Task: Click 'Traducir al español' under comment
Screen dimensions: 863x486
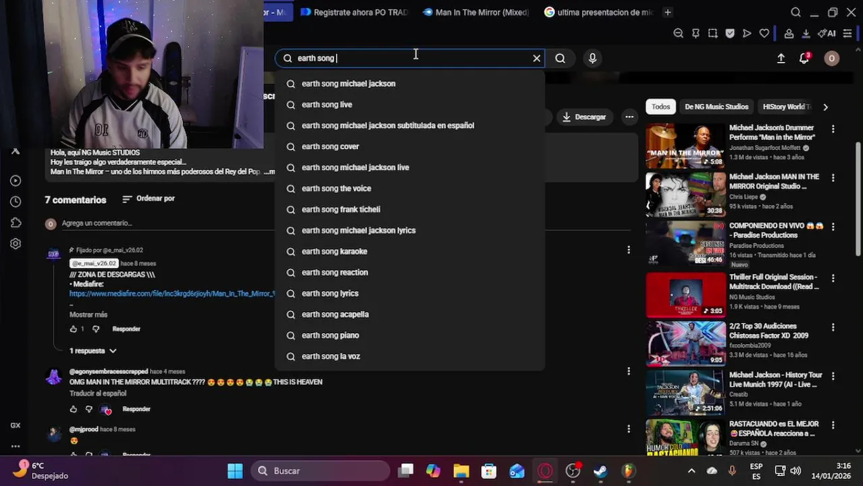Action: point(98,394)
